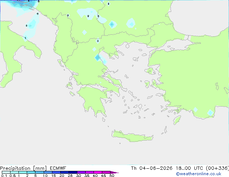Click the '18:00 UTC' time text

pyautogui.click(x=189, y=168)
